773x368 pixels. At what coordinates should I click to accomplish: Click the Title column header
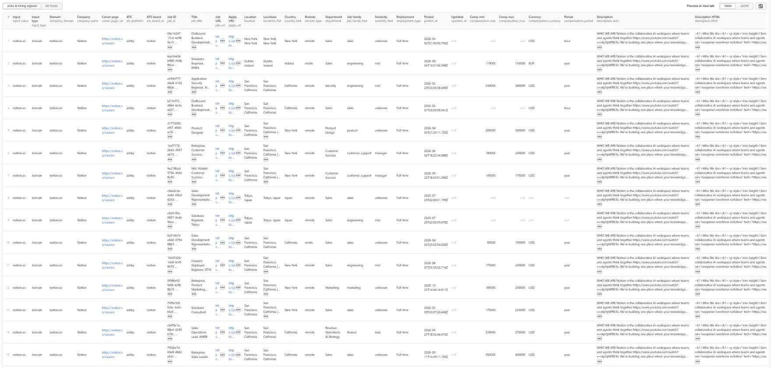[x=197, y=19]
